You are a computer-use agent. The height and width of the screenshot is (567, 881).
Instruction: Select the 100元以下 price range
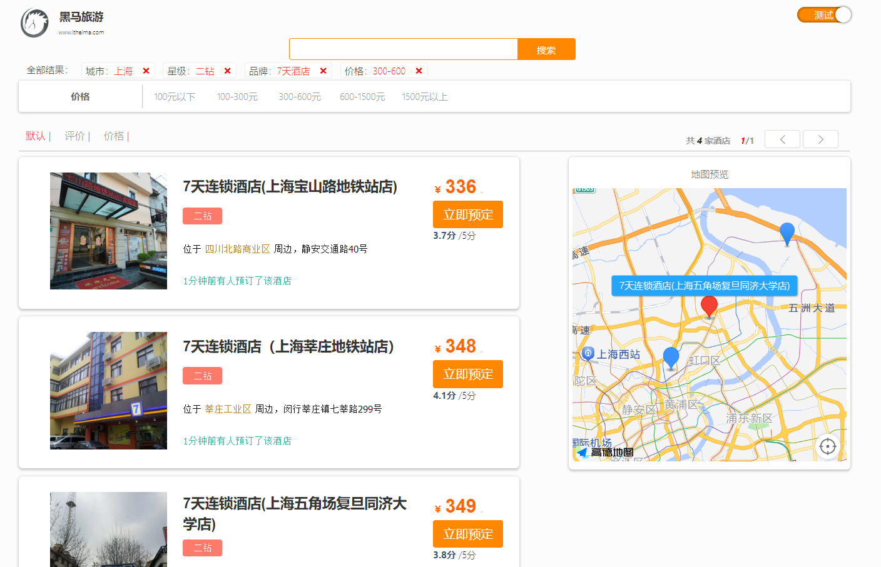pyautogui.click(x=175, y=97)
